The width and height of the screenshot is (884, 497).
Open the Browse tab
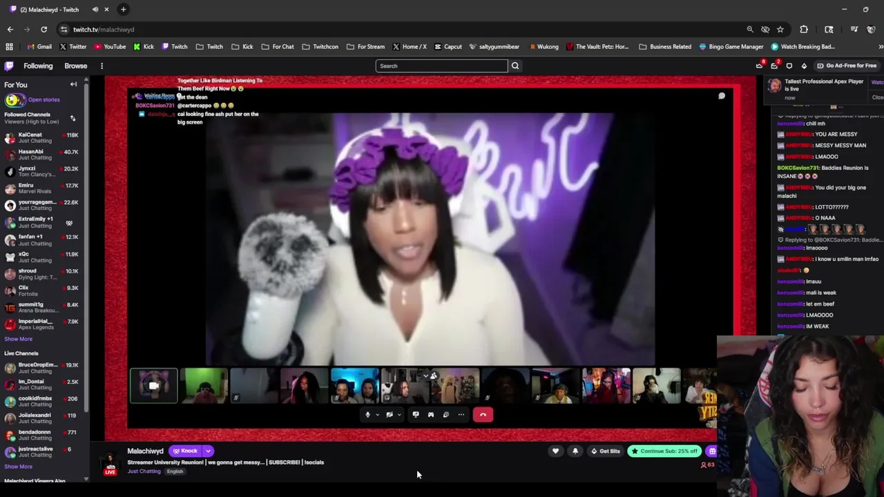point(76,66)
